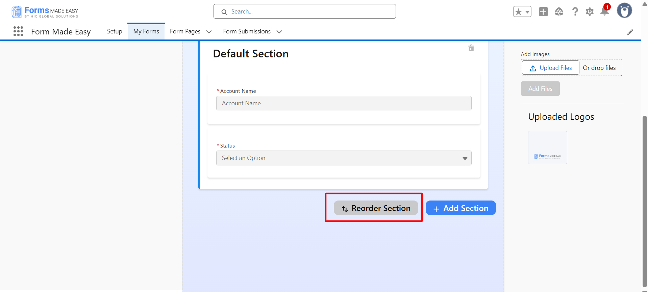648x292 pixels.
Task: Expand the Form Pages chevron menu
Action: (x=209, y=32)
